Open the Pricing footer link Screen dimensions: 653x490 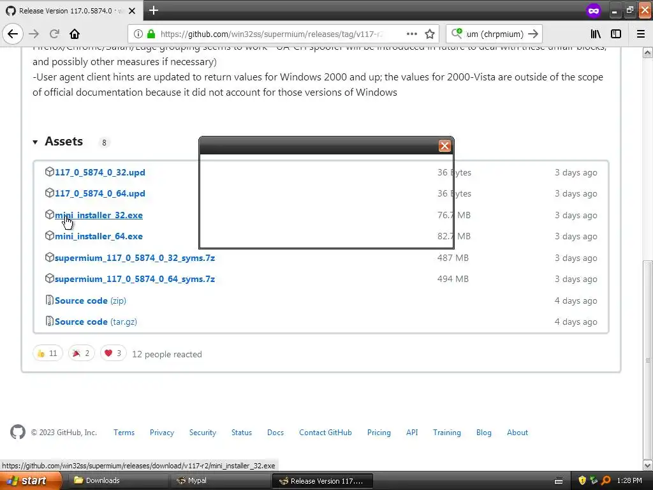[x=379, y=433]
